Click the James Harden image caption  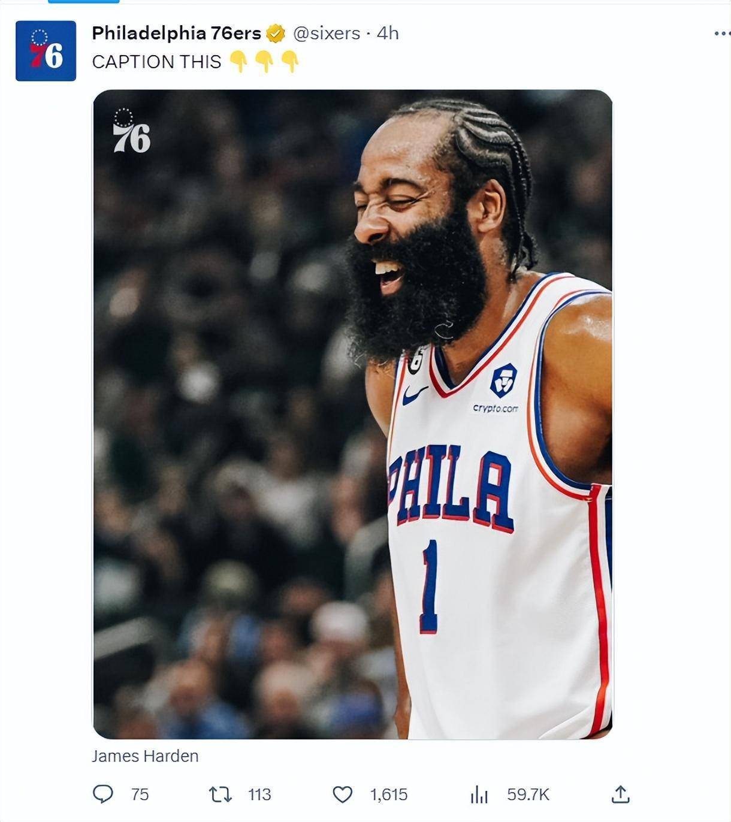[145, 756]
